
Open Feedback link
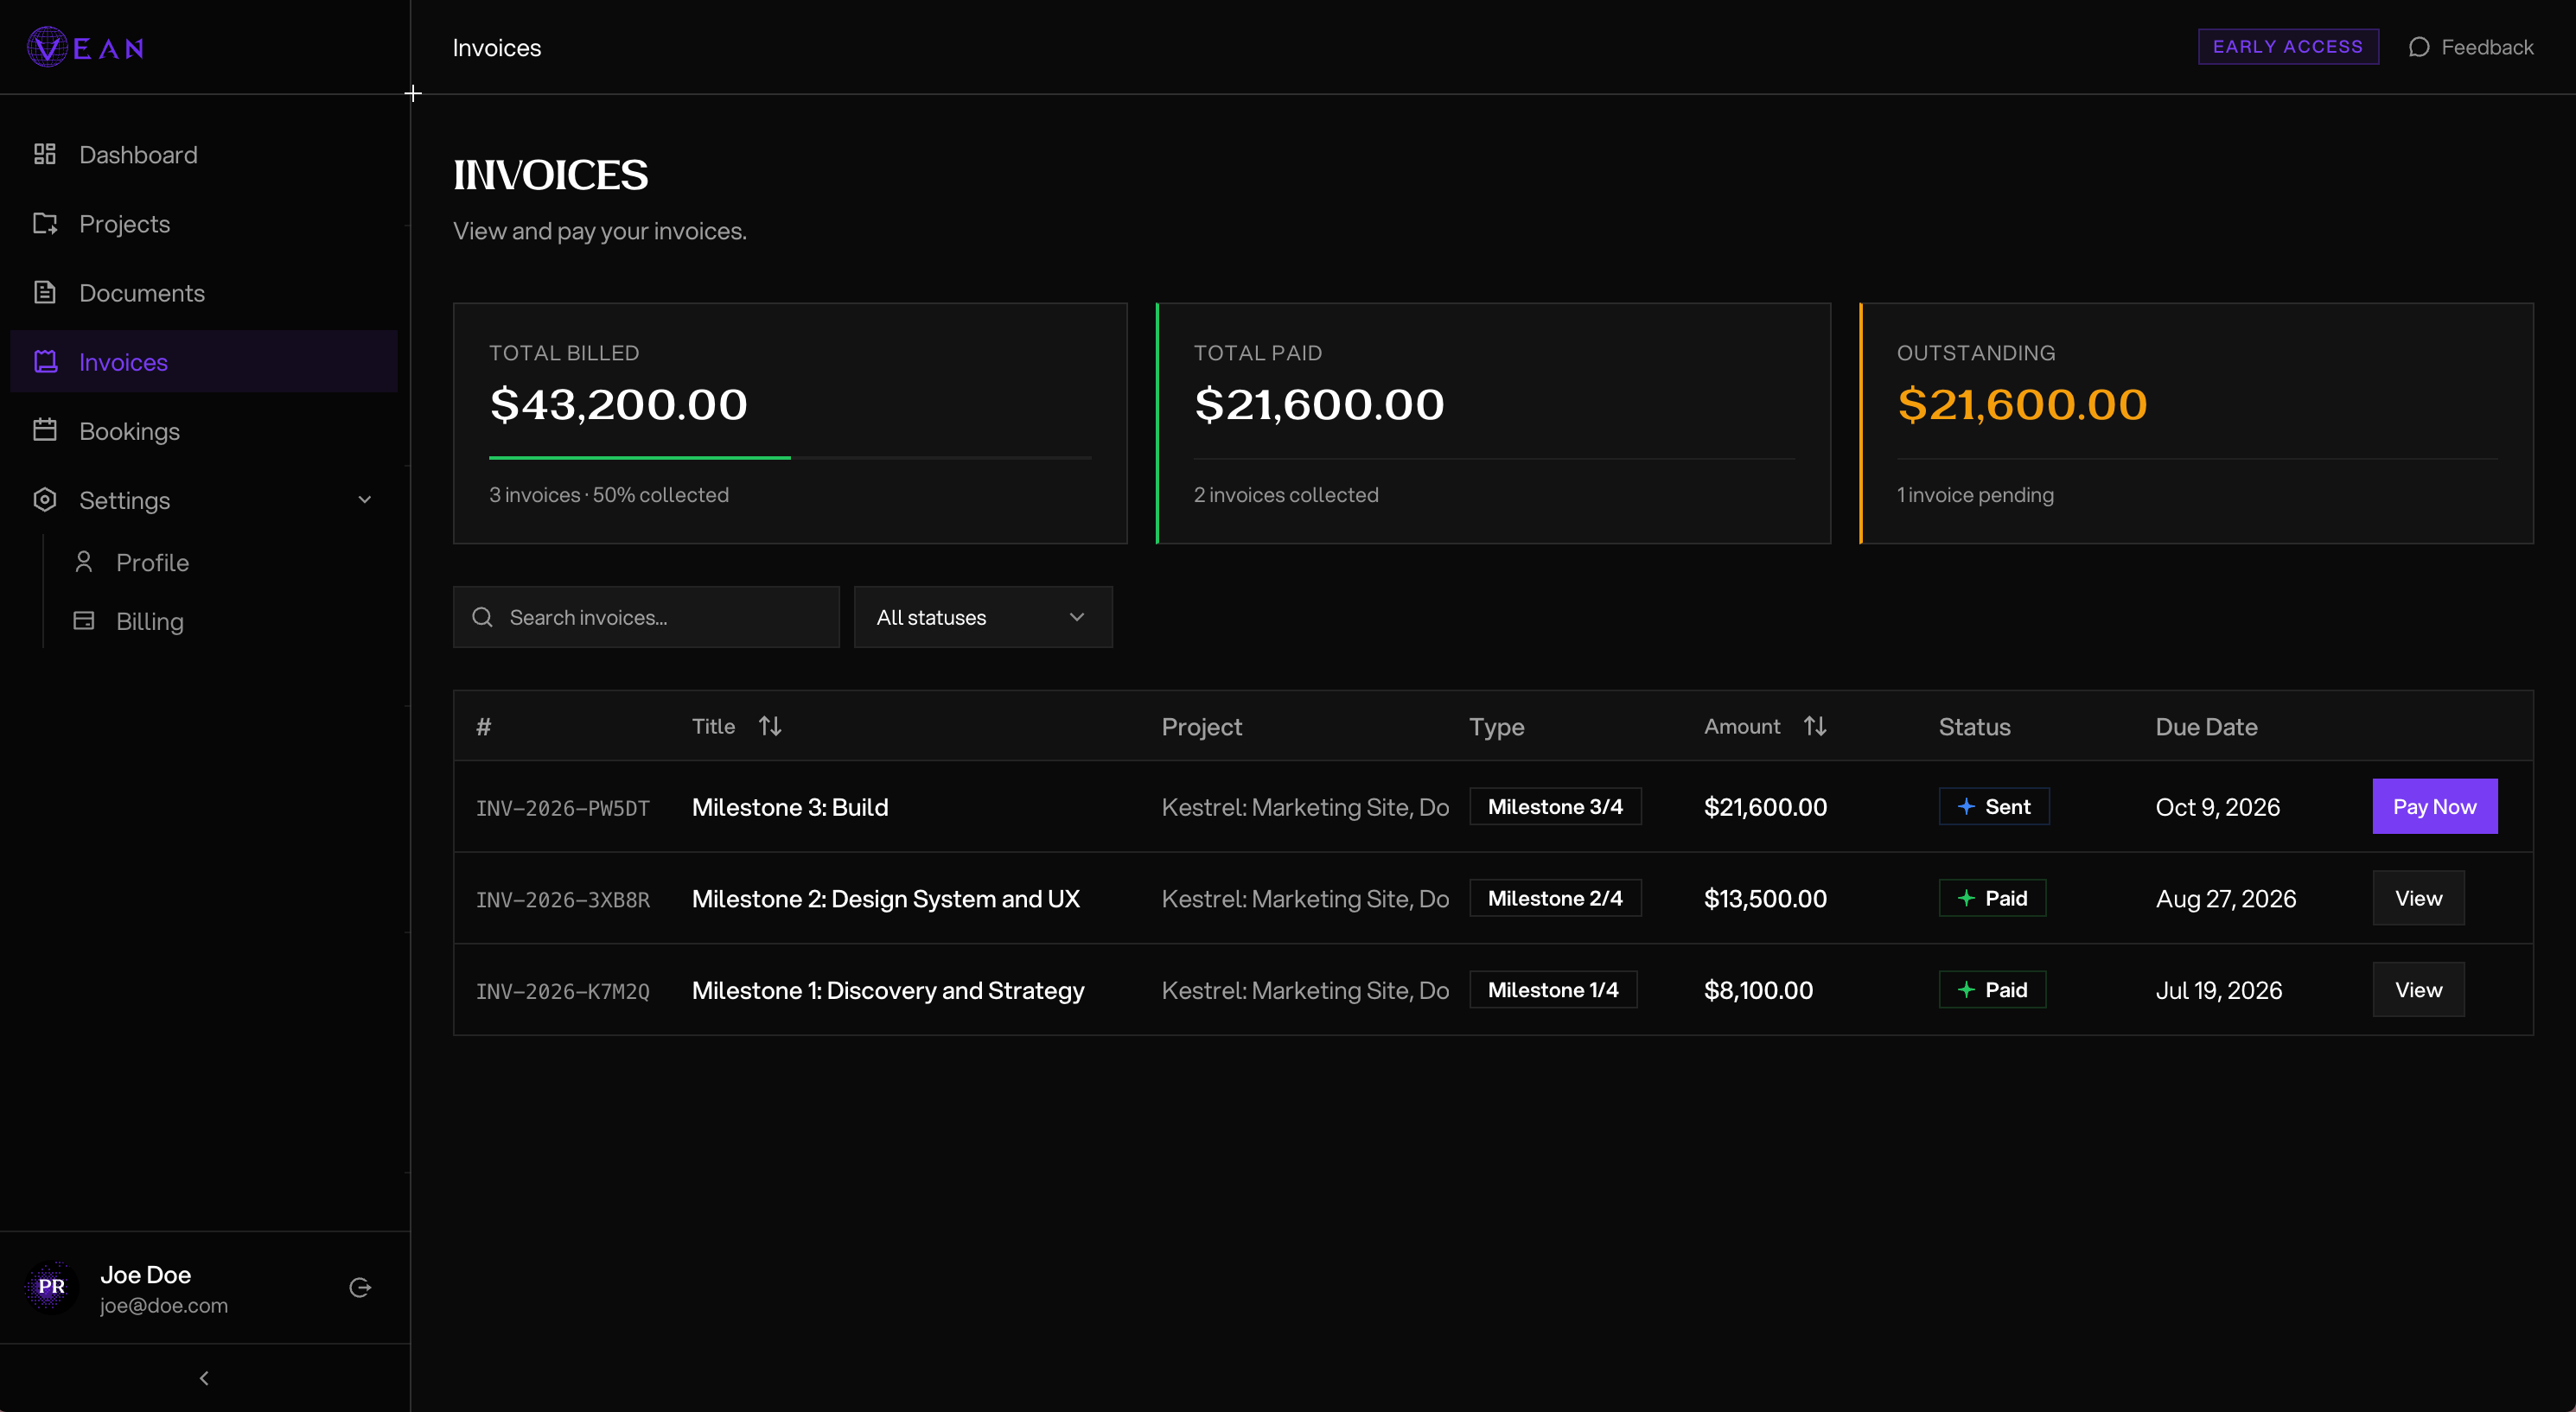[x=2470, y=47]
